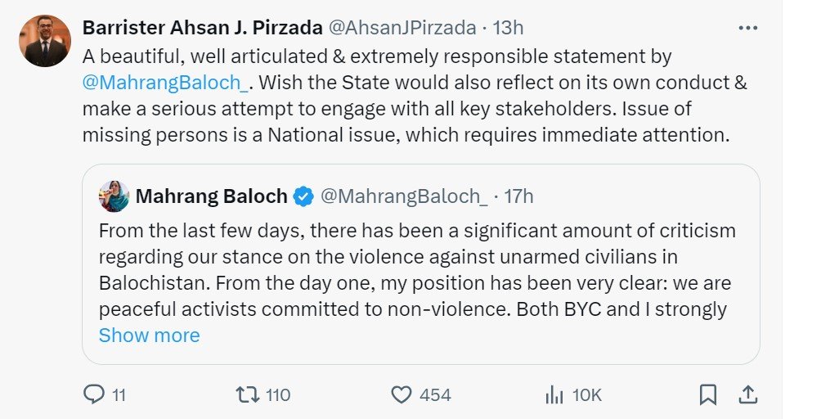This screenshot has width=839, height=419.
Task: Open the @AhsanJPirzada handle link
Action: pos(402,28)
